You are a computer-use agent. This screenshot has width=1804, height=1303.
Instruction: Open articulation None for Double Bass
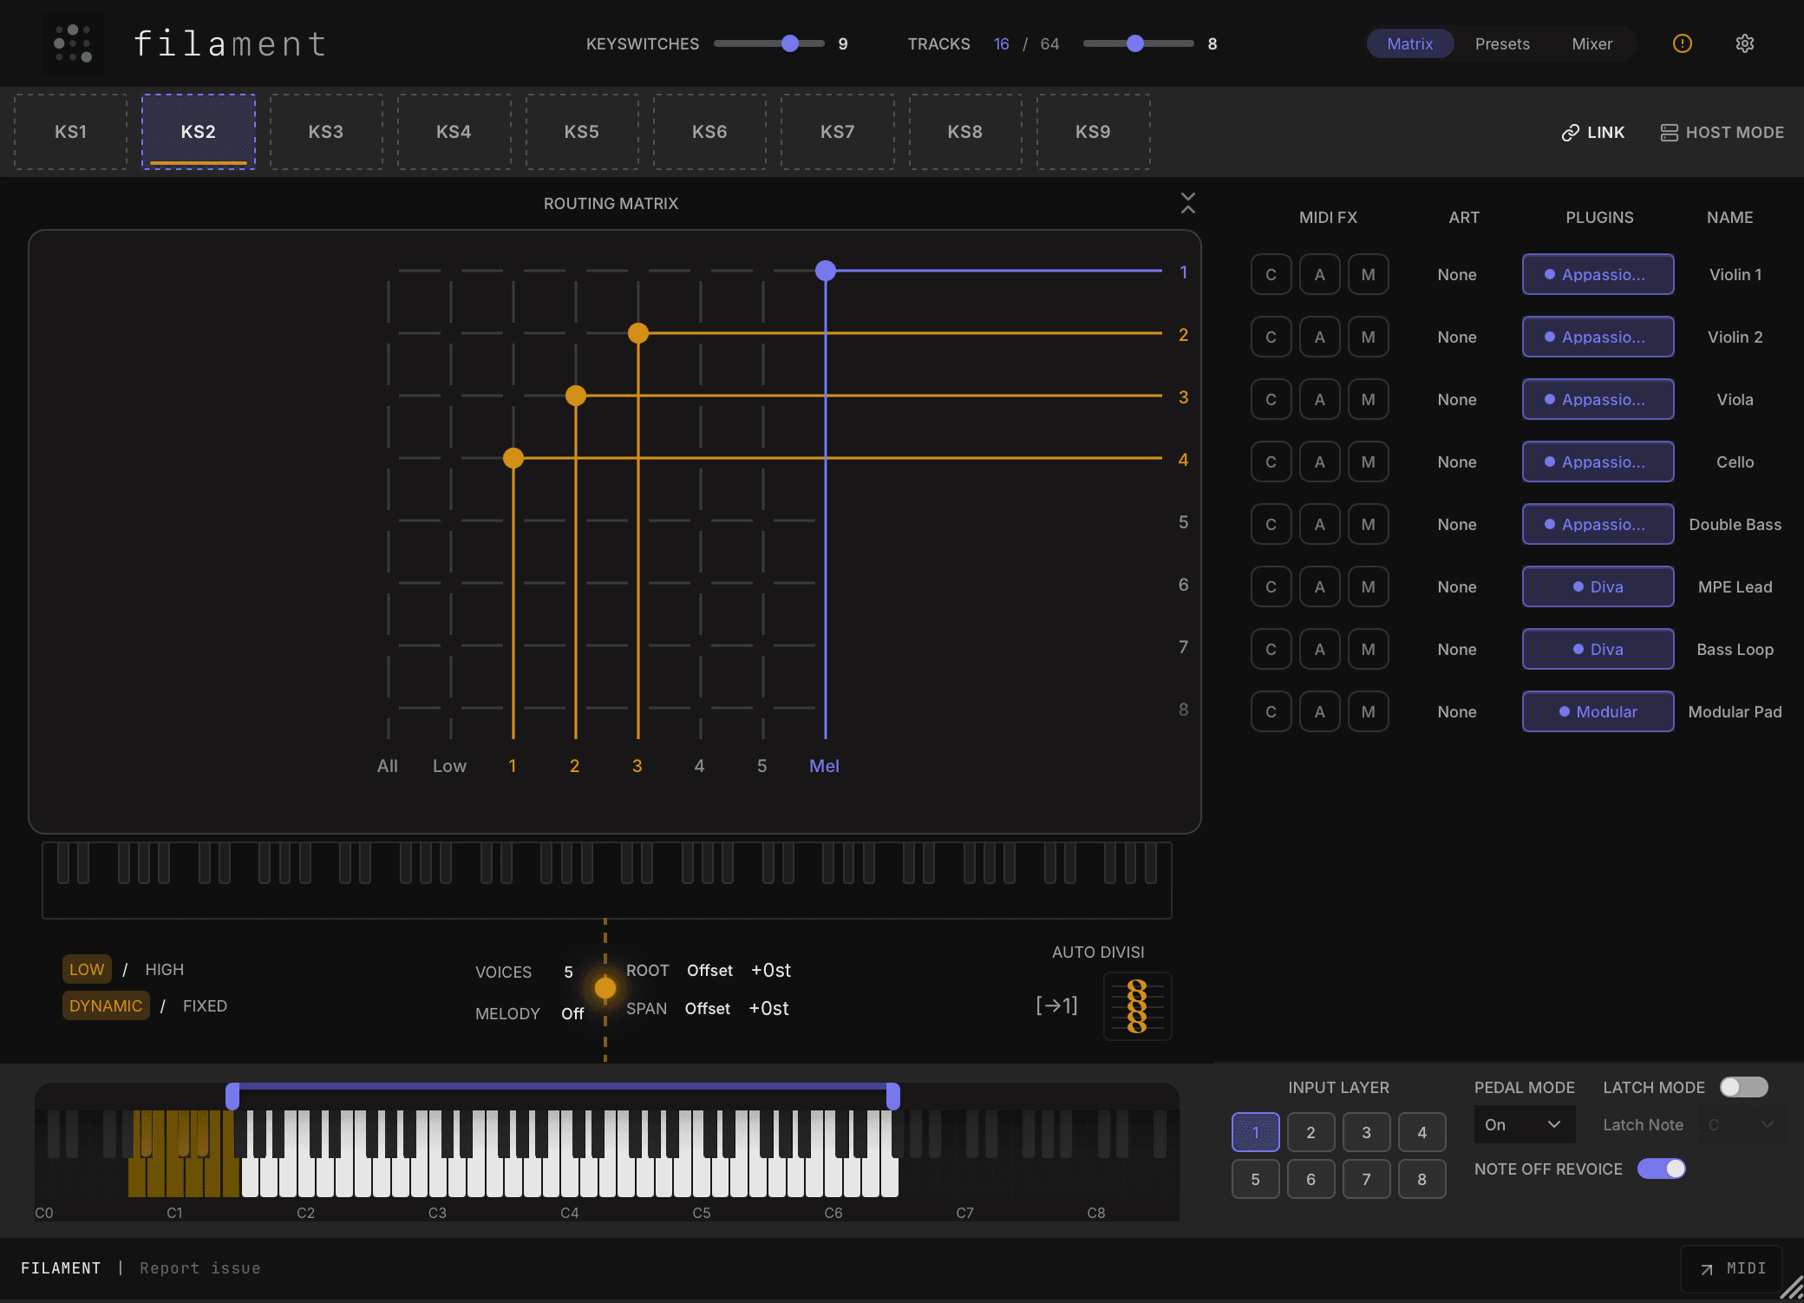click(x=1456, y=524)
